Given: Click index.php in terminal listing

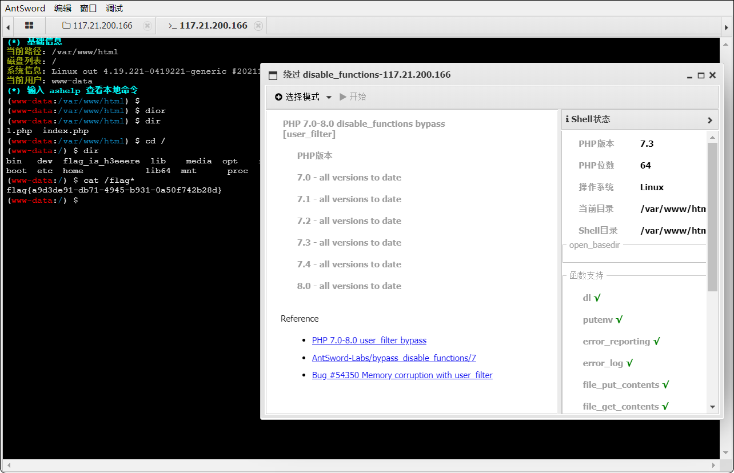Looking at the screenshot, I should pos(65,131).
